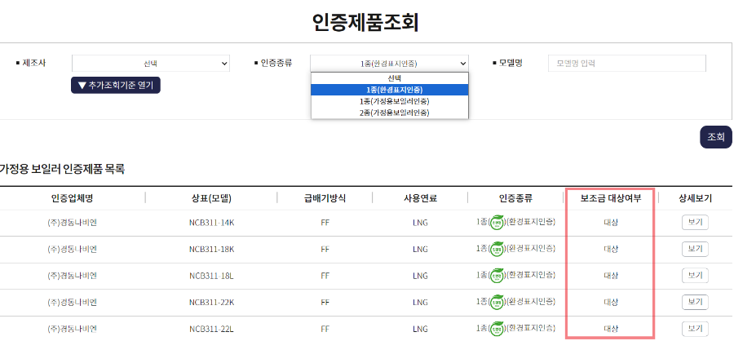
Task: Click 대상 subsidy cell for NCB311-14K
Action: (x=611, y=223)
